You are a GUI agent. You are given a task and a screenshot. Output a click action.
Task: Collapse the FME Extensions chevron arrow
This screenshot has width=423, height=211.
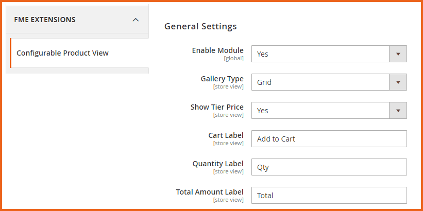136,20
